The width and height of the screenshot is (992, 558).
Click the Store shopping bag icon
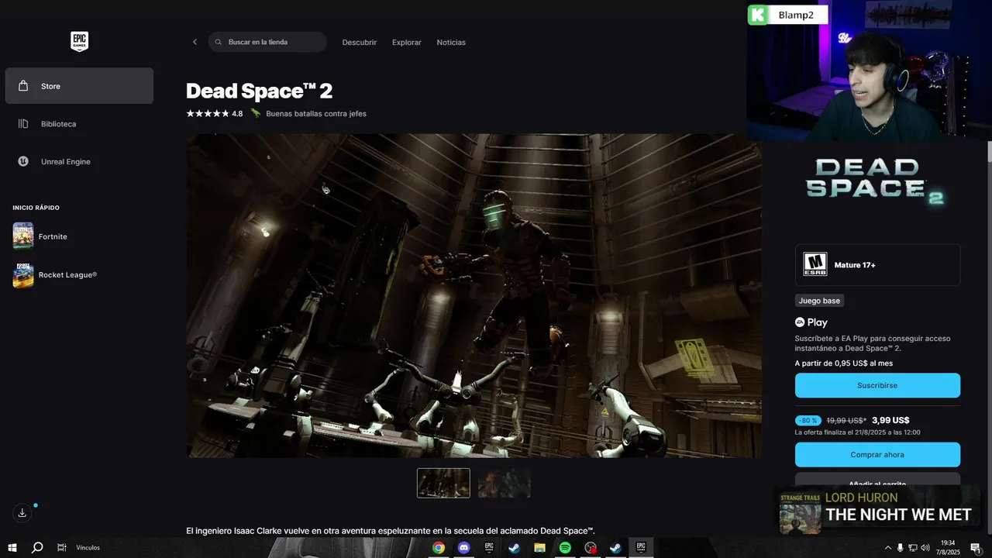23,86
